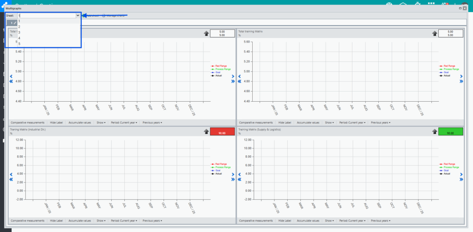Open Show dropdown on Supply & Logistics chart
473x232 pixels.
pos(329,220)
